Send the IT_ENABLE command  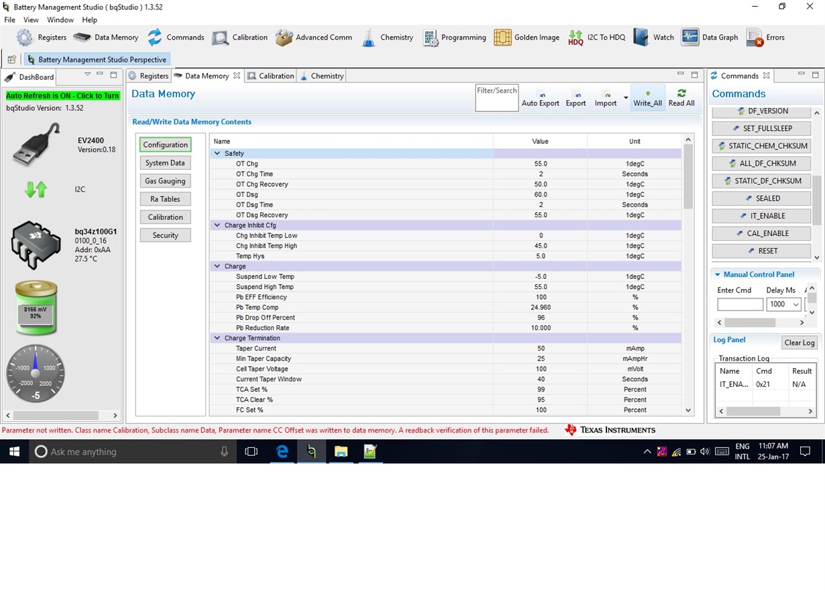coord(761,216)
